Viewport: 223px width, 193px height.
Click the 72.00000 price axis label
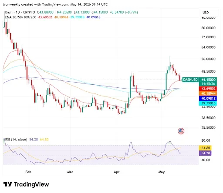tap(208, 37)
